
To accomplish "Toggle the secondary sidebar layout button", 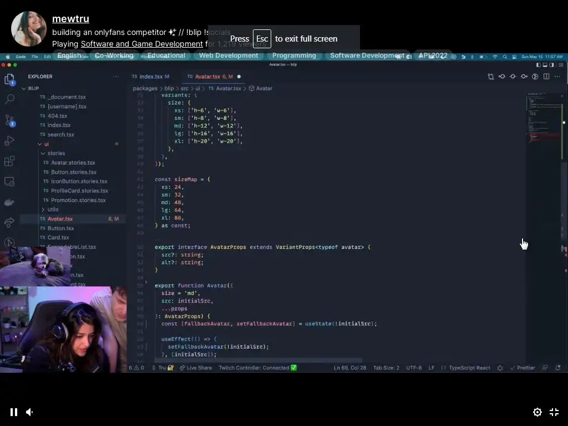I will click(x=552, y=65).
